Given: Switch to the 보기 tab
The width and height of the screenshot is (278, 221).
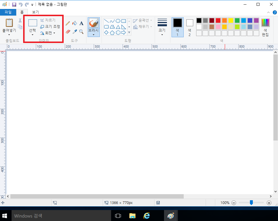Looking at the screenshot, I should click(x=35, y=12).
